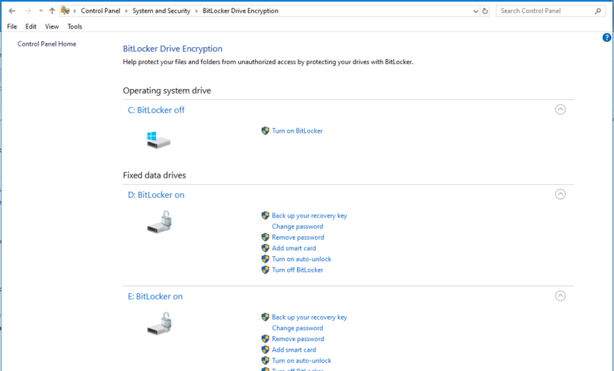Click D: Turn on auto-unlock shield icon

[265, 259]
